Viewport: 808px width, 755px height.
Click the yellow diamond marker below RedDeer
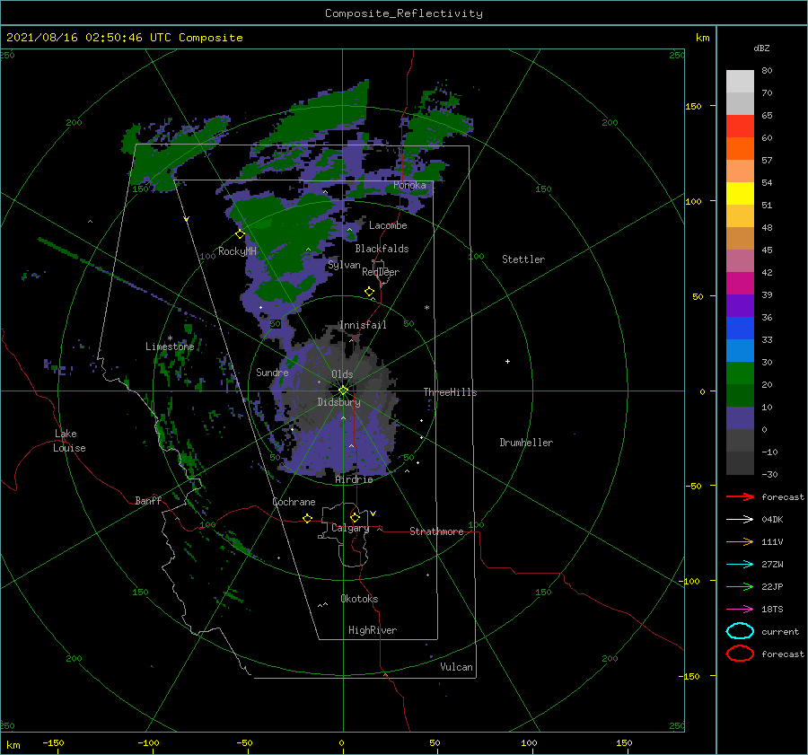point(369,292)
